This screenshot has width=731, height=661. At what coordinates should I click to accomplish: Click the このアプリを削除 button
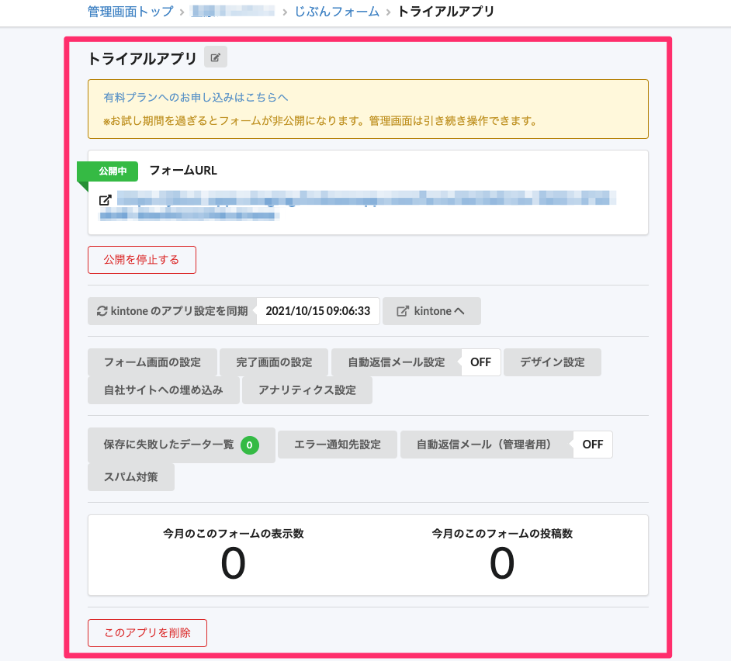tap(147, 632)
